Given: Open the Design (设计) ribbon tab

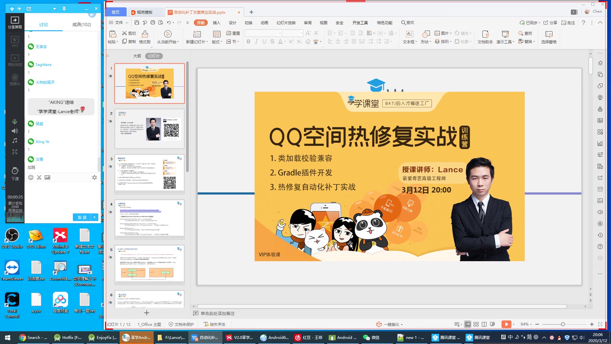Looking at the screenshot, I should tap(233, 23).
